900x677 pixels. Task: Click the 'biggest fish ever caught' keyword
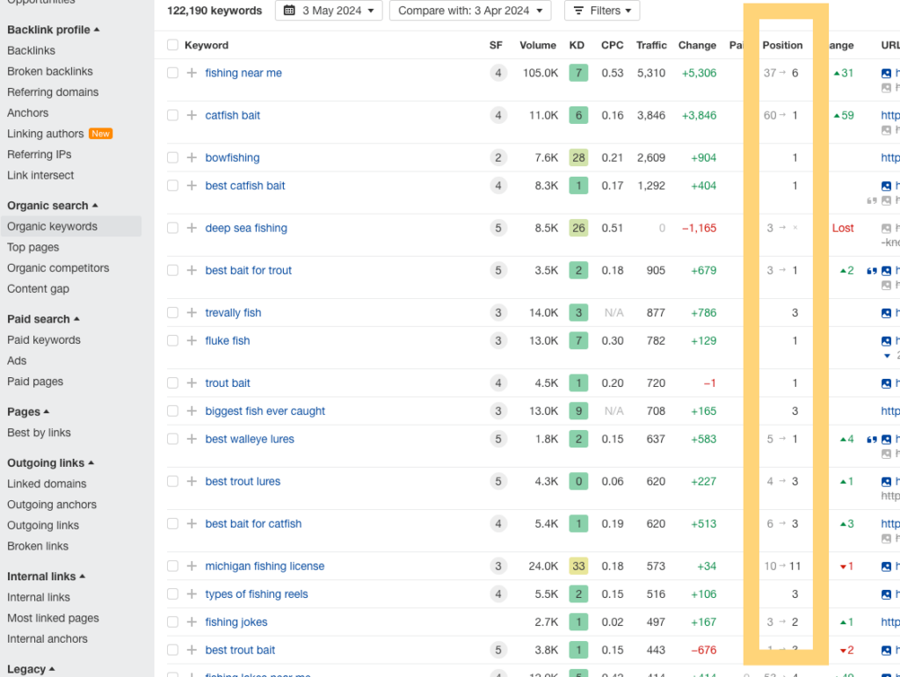[265, 411]
